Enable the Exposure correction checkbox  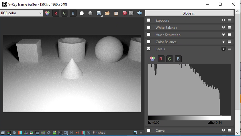(x=149, y=20)
